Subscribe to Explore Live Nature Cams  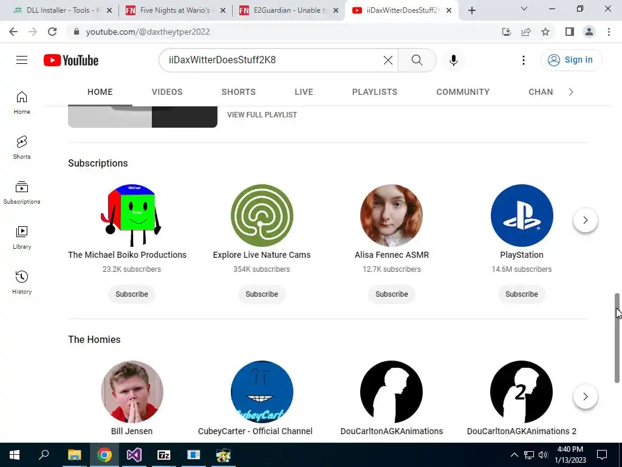point(261,294)
